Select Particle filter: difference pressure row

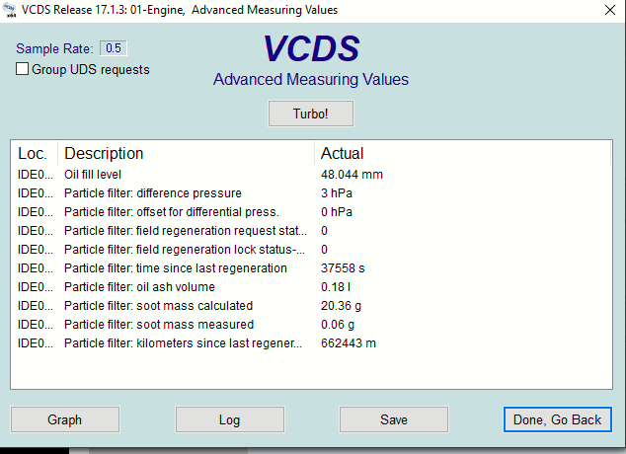click(x=311, y=193)
